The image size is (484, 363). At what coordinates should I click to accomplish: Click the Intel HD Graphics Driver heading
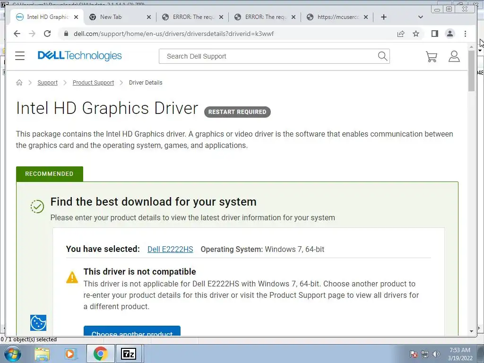107,108
